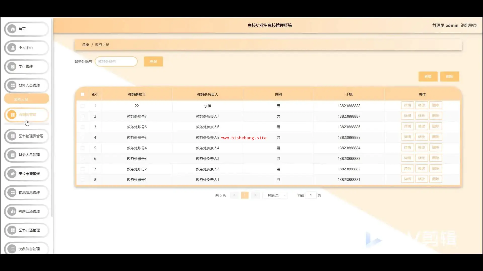Viewport: 483px width, 271px height.
Task: Click 退出登录 to log out
Action: point(469,25)
